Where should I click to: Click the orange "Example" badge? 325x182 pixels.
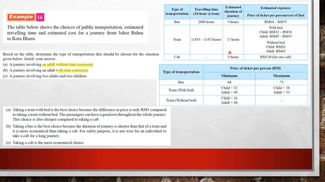pos(21,17)
